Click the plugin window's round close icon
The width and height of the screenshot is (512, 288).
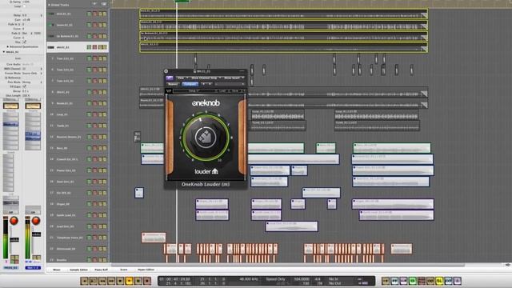coord(166,71)
